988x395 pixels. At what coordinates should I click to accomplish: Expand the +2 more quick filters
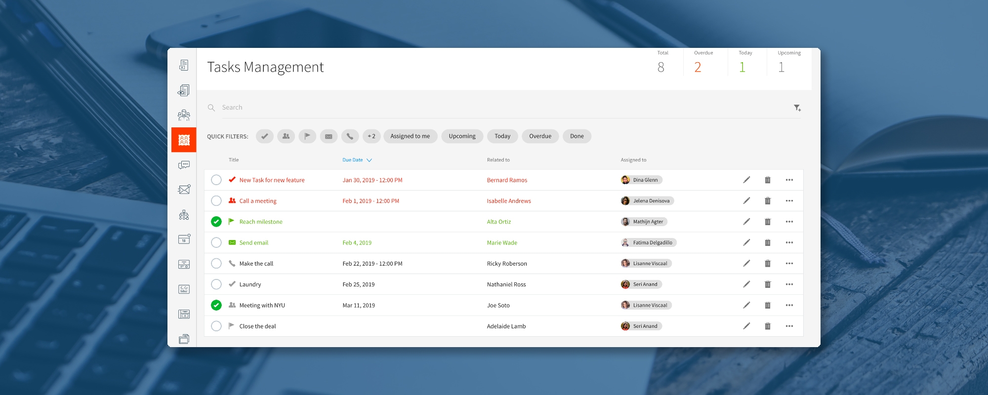click(371, 136)
